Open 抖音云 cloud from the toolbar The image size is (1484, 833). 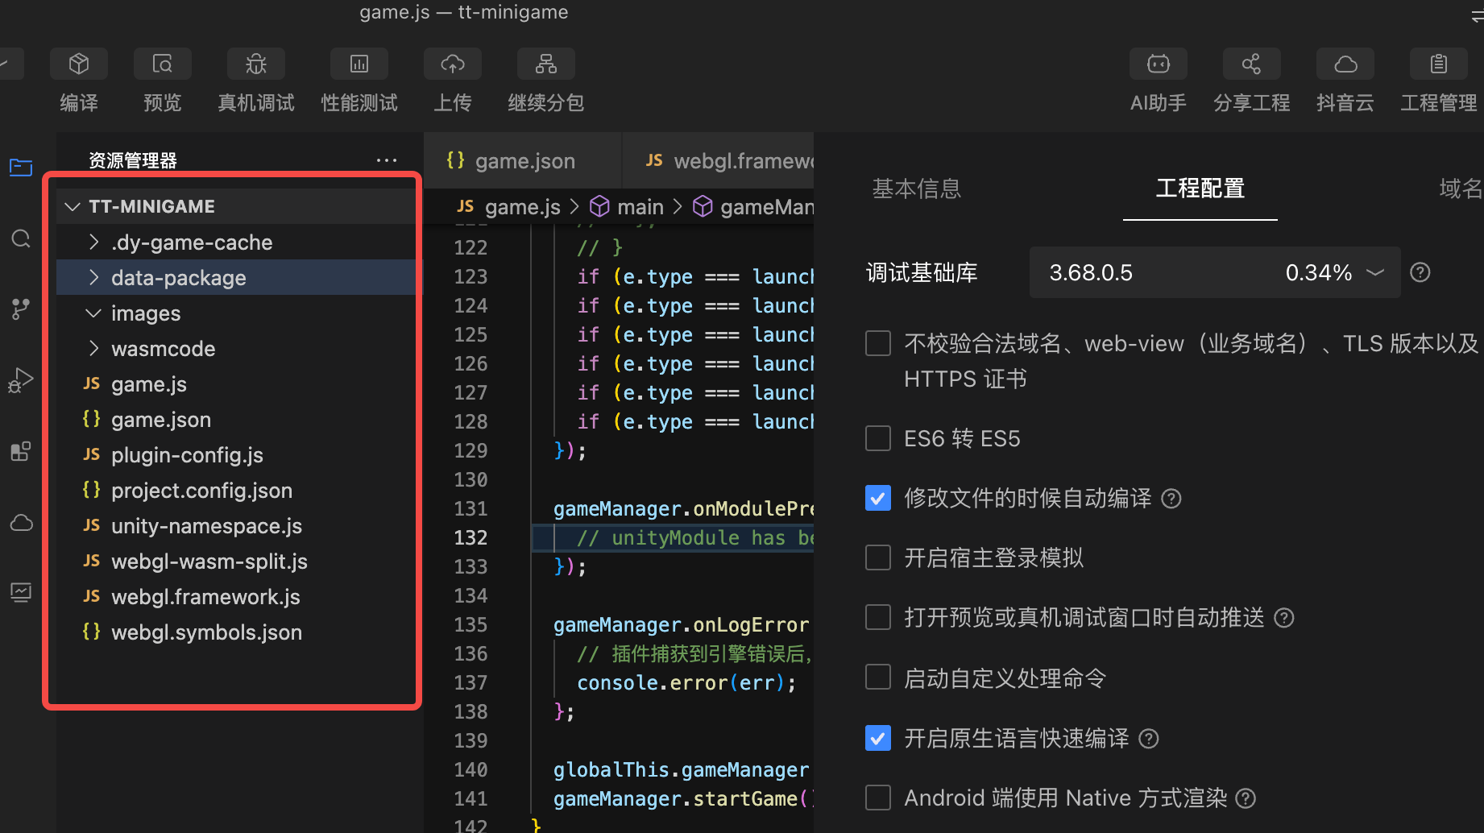pos(1345,64)
